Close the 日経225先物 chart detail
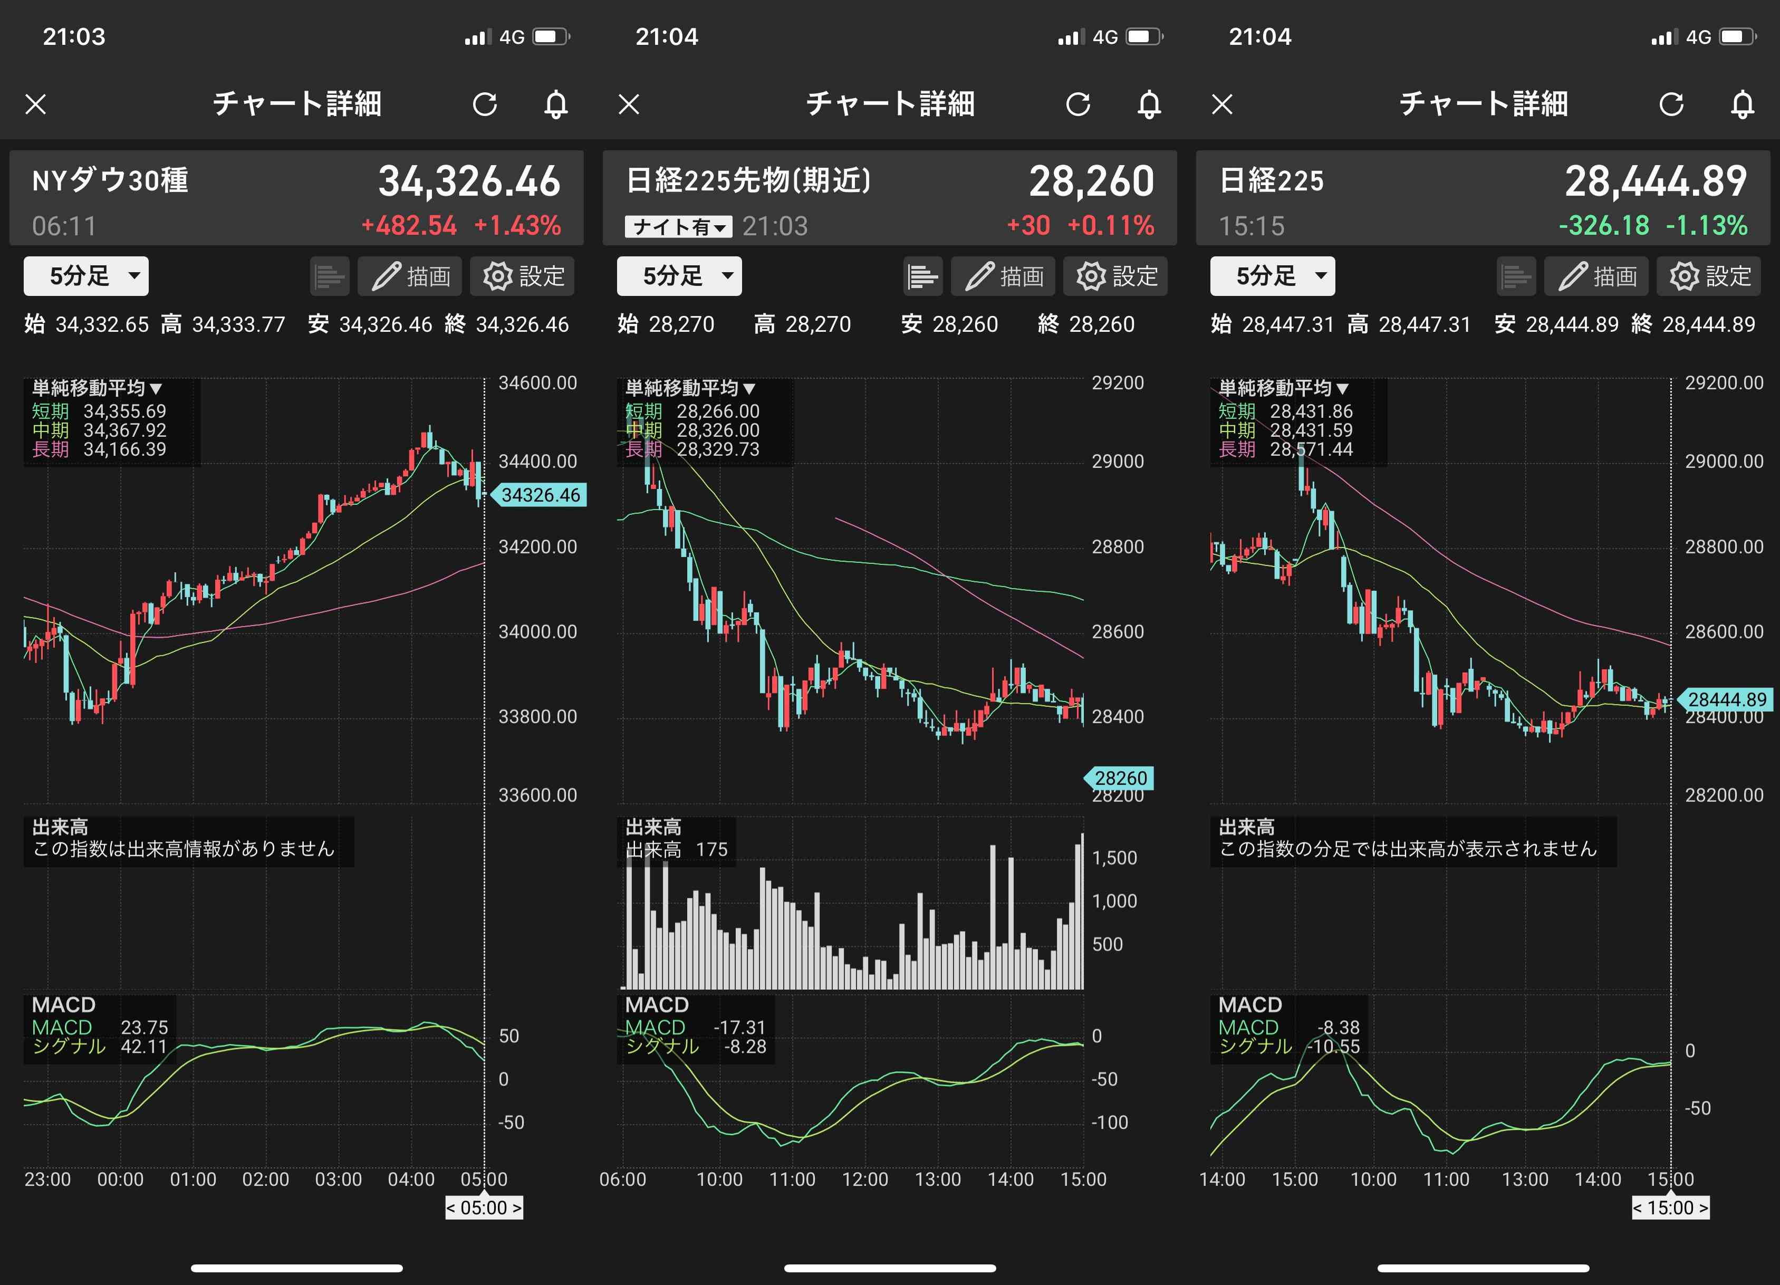 click(x=629, y=103)
